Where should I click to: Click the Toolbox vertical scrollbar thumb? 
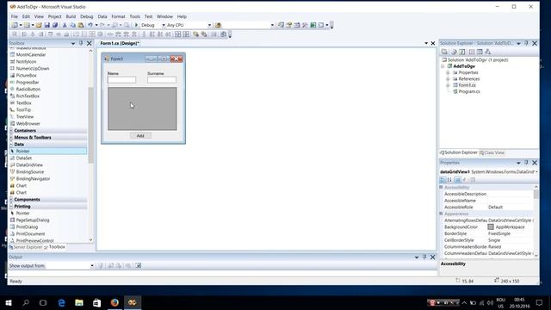click(x=90, y=125)
